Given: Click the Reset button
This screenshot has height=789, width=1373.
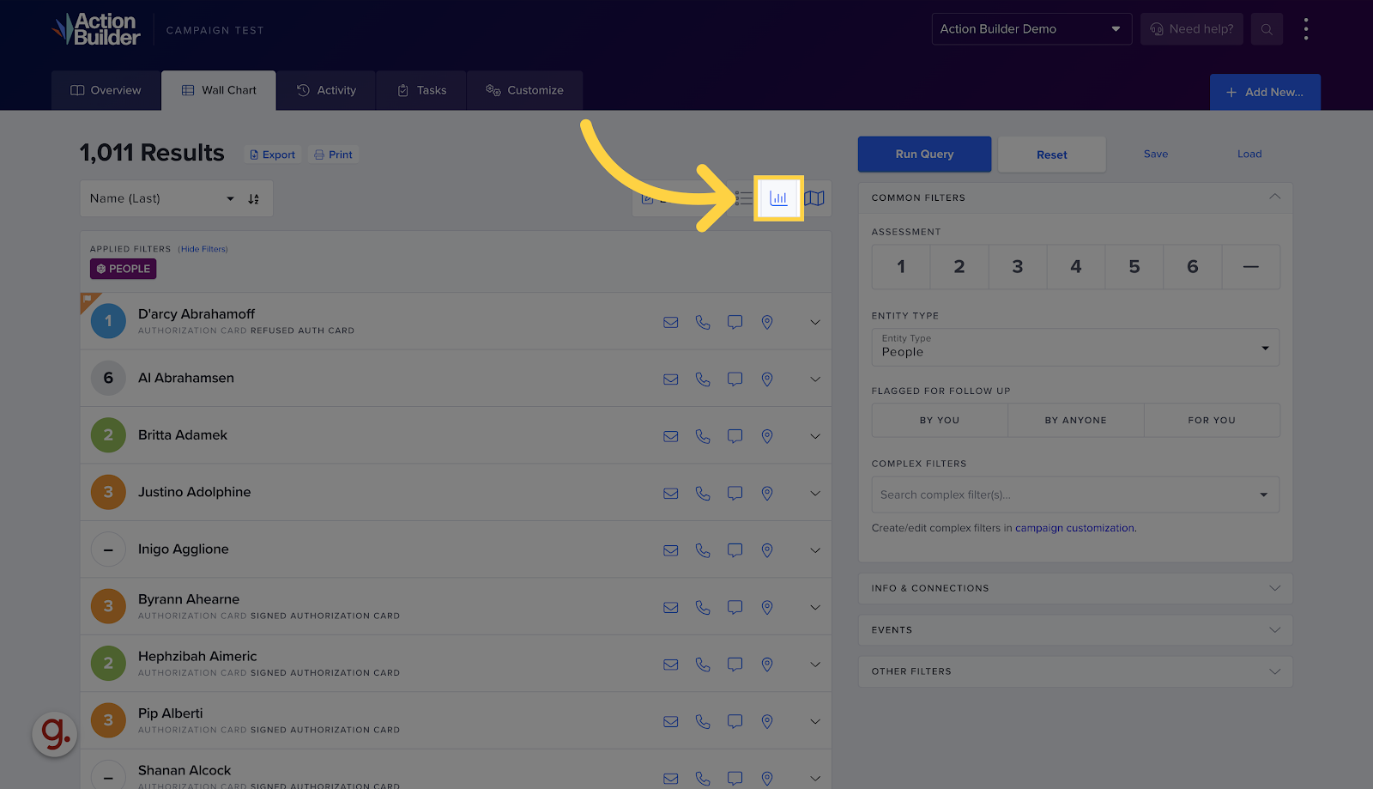Looking at the screenshot, I should tap(1052, 155).
